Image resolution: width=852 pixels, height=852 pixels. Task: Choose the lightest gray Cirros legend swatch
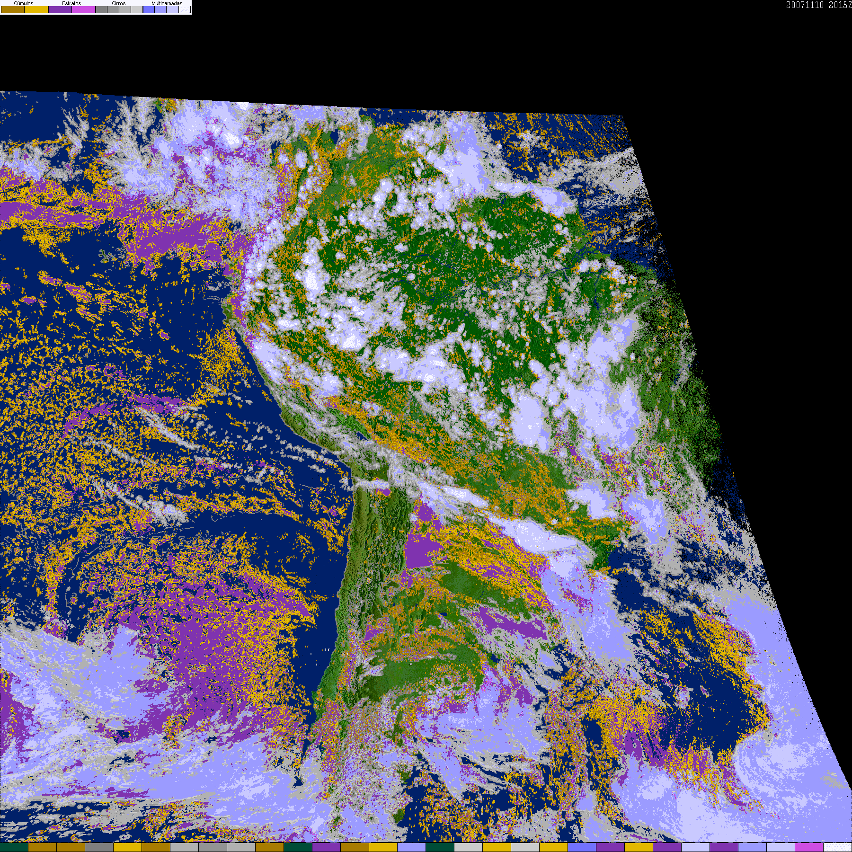tap(137, 10)
